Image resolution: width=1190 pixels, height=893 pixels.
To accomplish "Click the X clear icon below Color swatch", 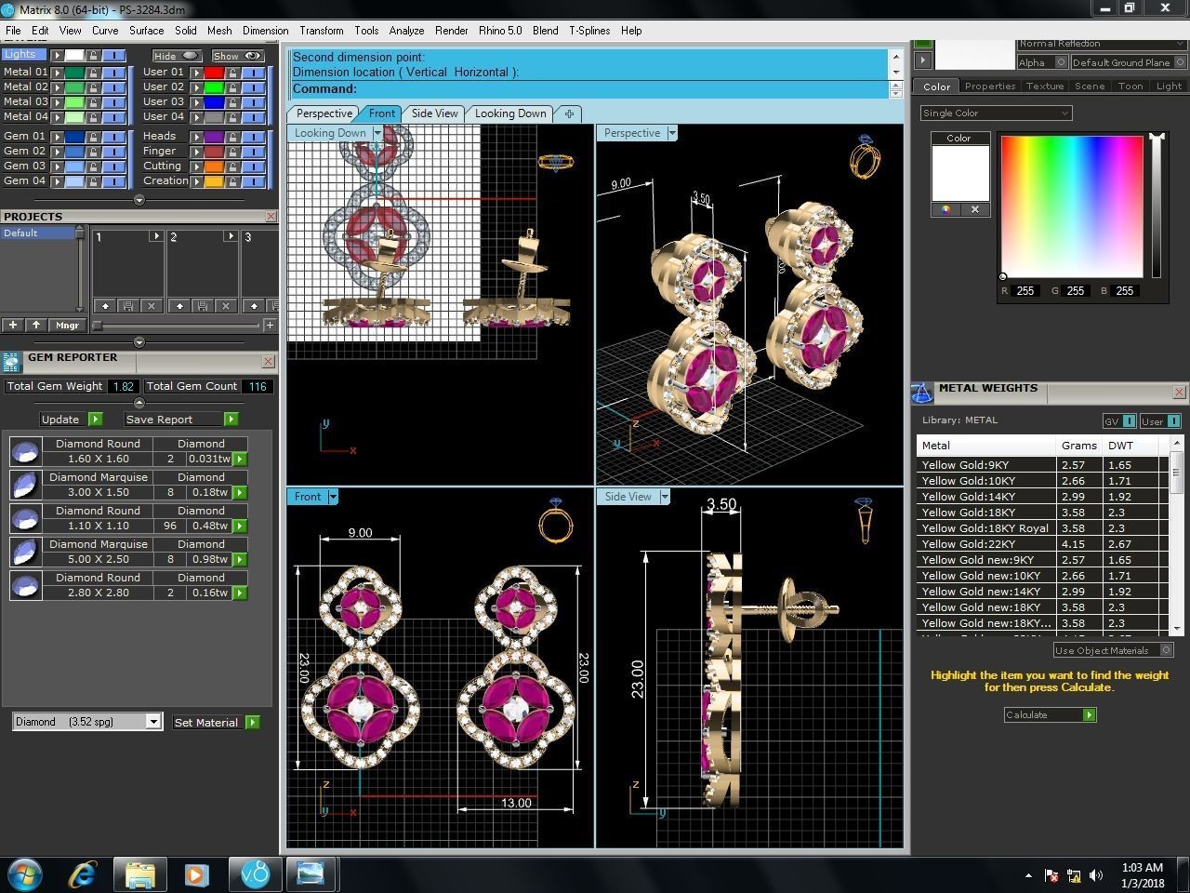I will coord(975,210).
